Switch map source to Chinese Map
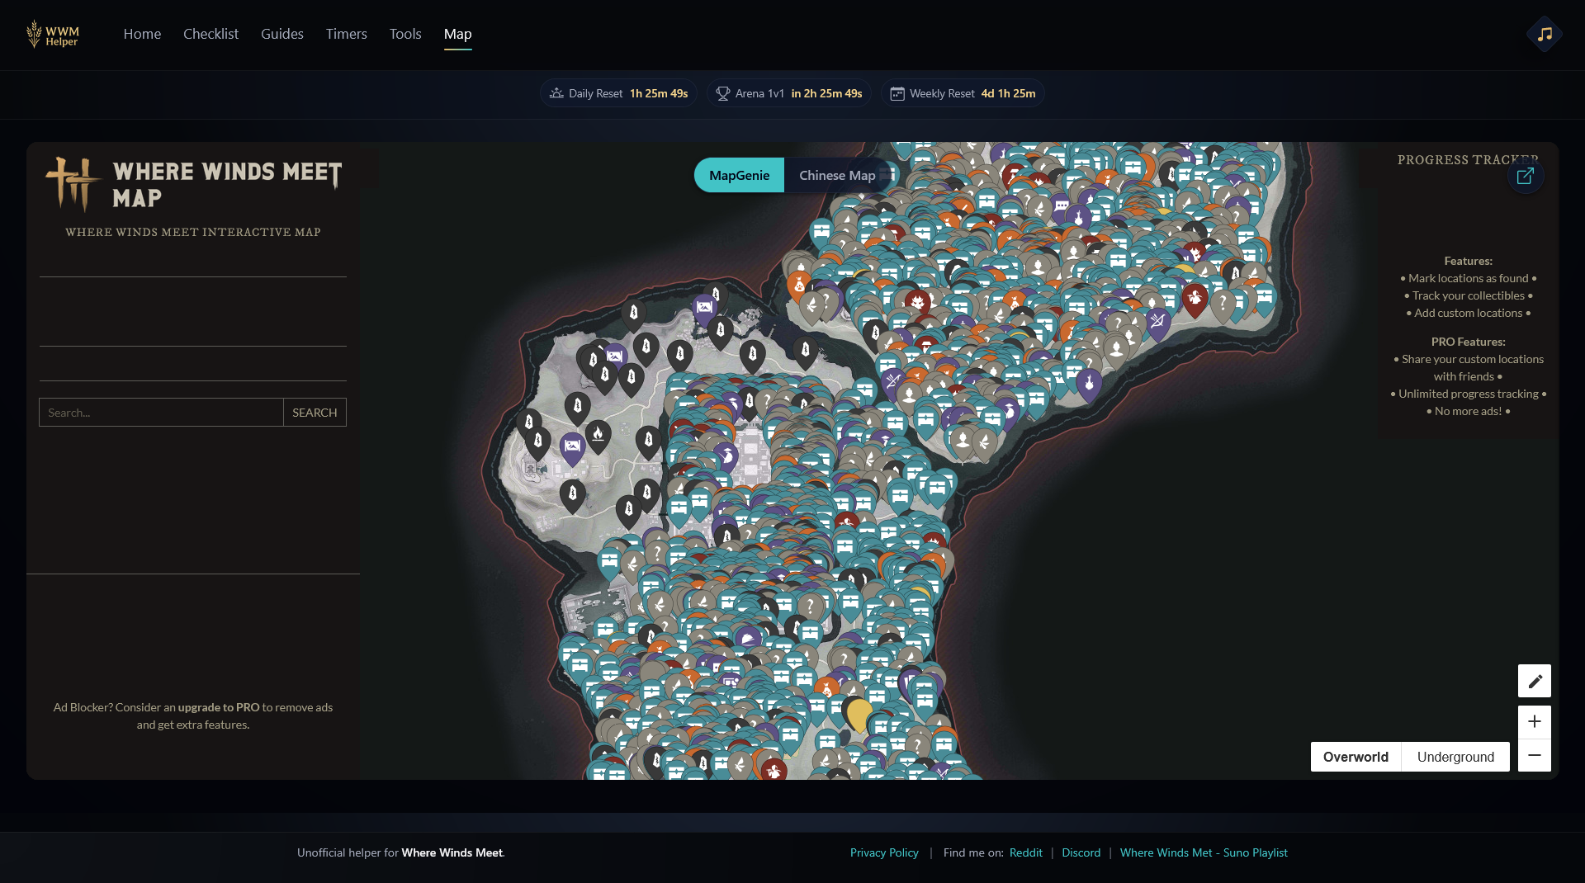This screenshot has width=1585, height=883. (837, 175)
